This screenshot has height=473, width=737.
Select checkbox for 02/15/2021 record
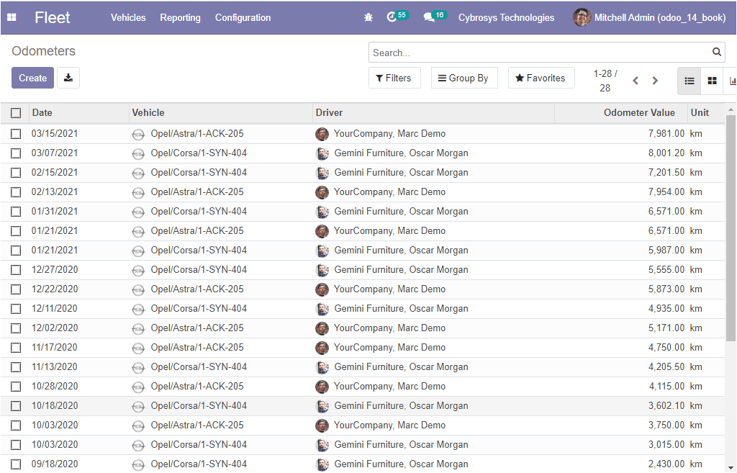tap(16, 173)
